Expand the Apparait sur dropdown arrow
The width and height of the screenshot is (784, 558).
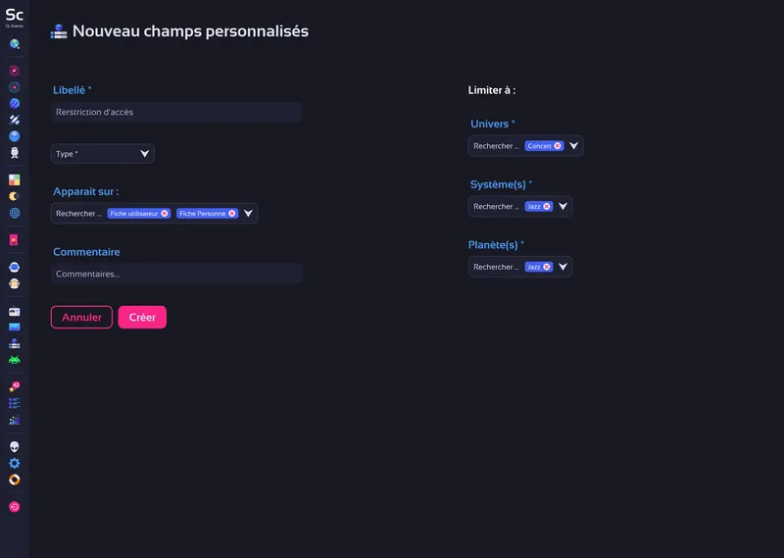pyautogui.click(x=249, y=213)
